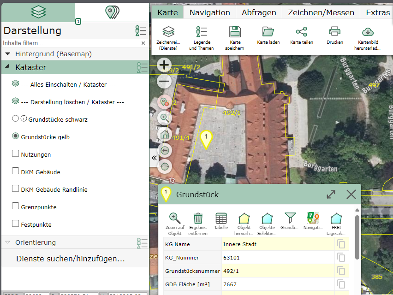
Task: Expand the Orientierung section
Action: pos(6,242)
